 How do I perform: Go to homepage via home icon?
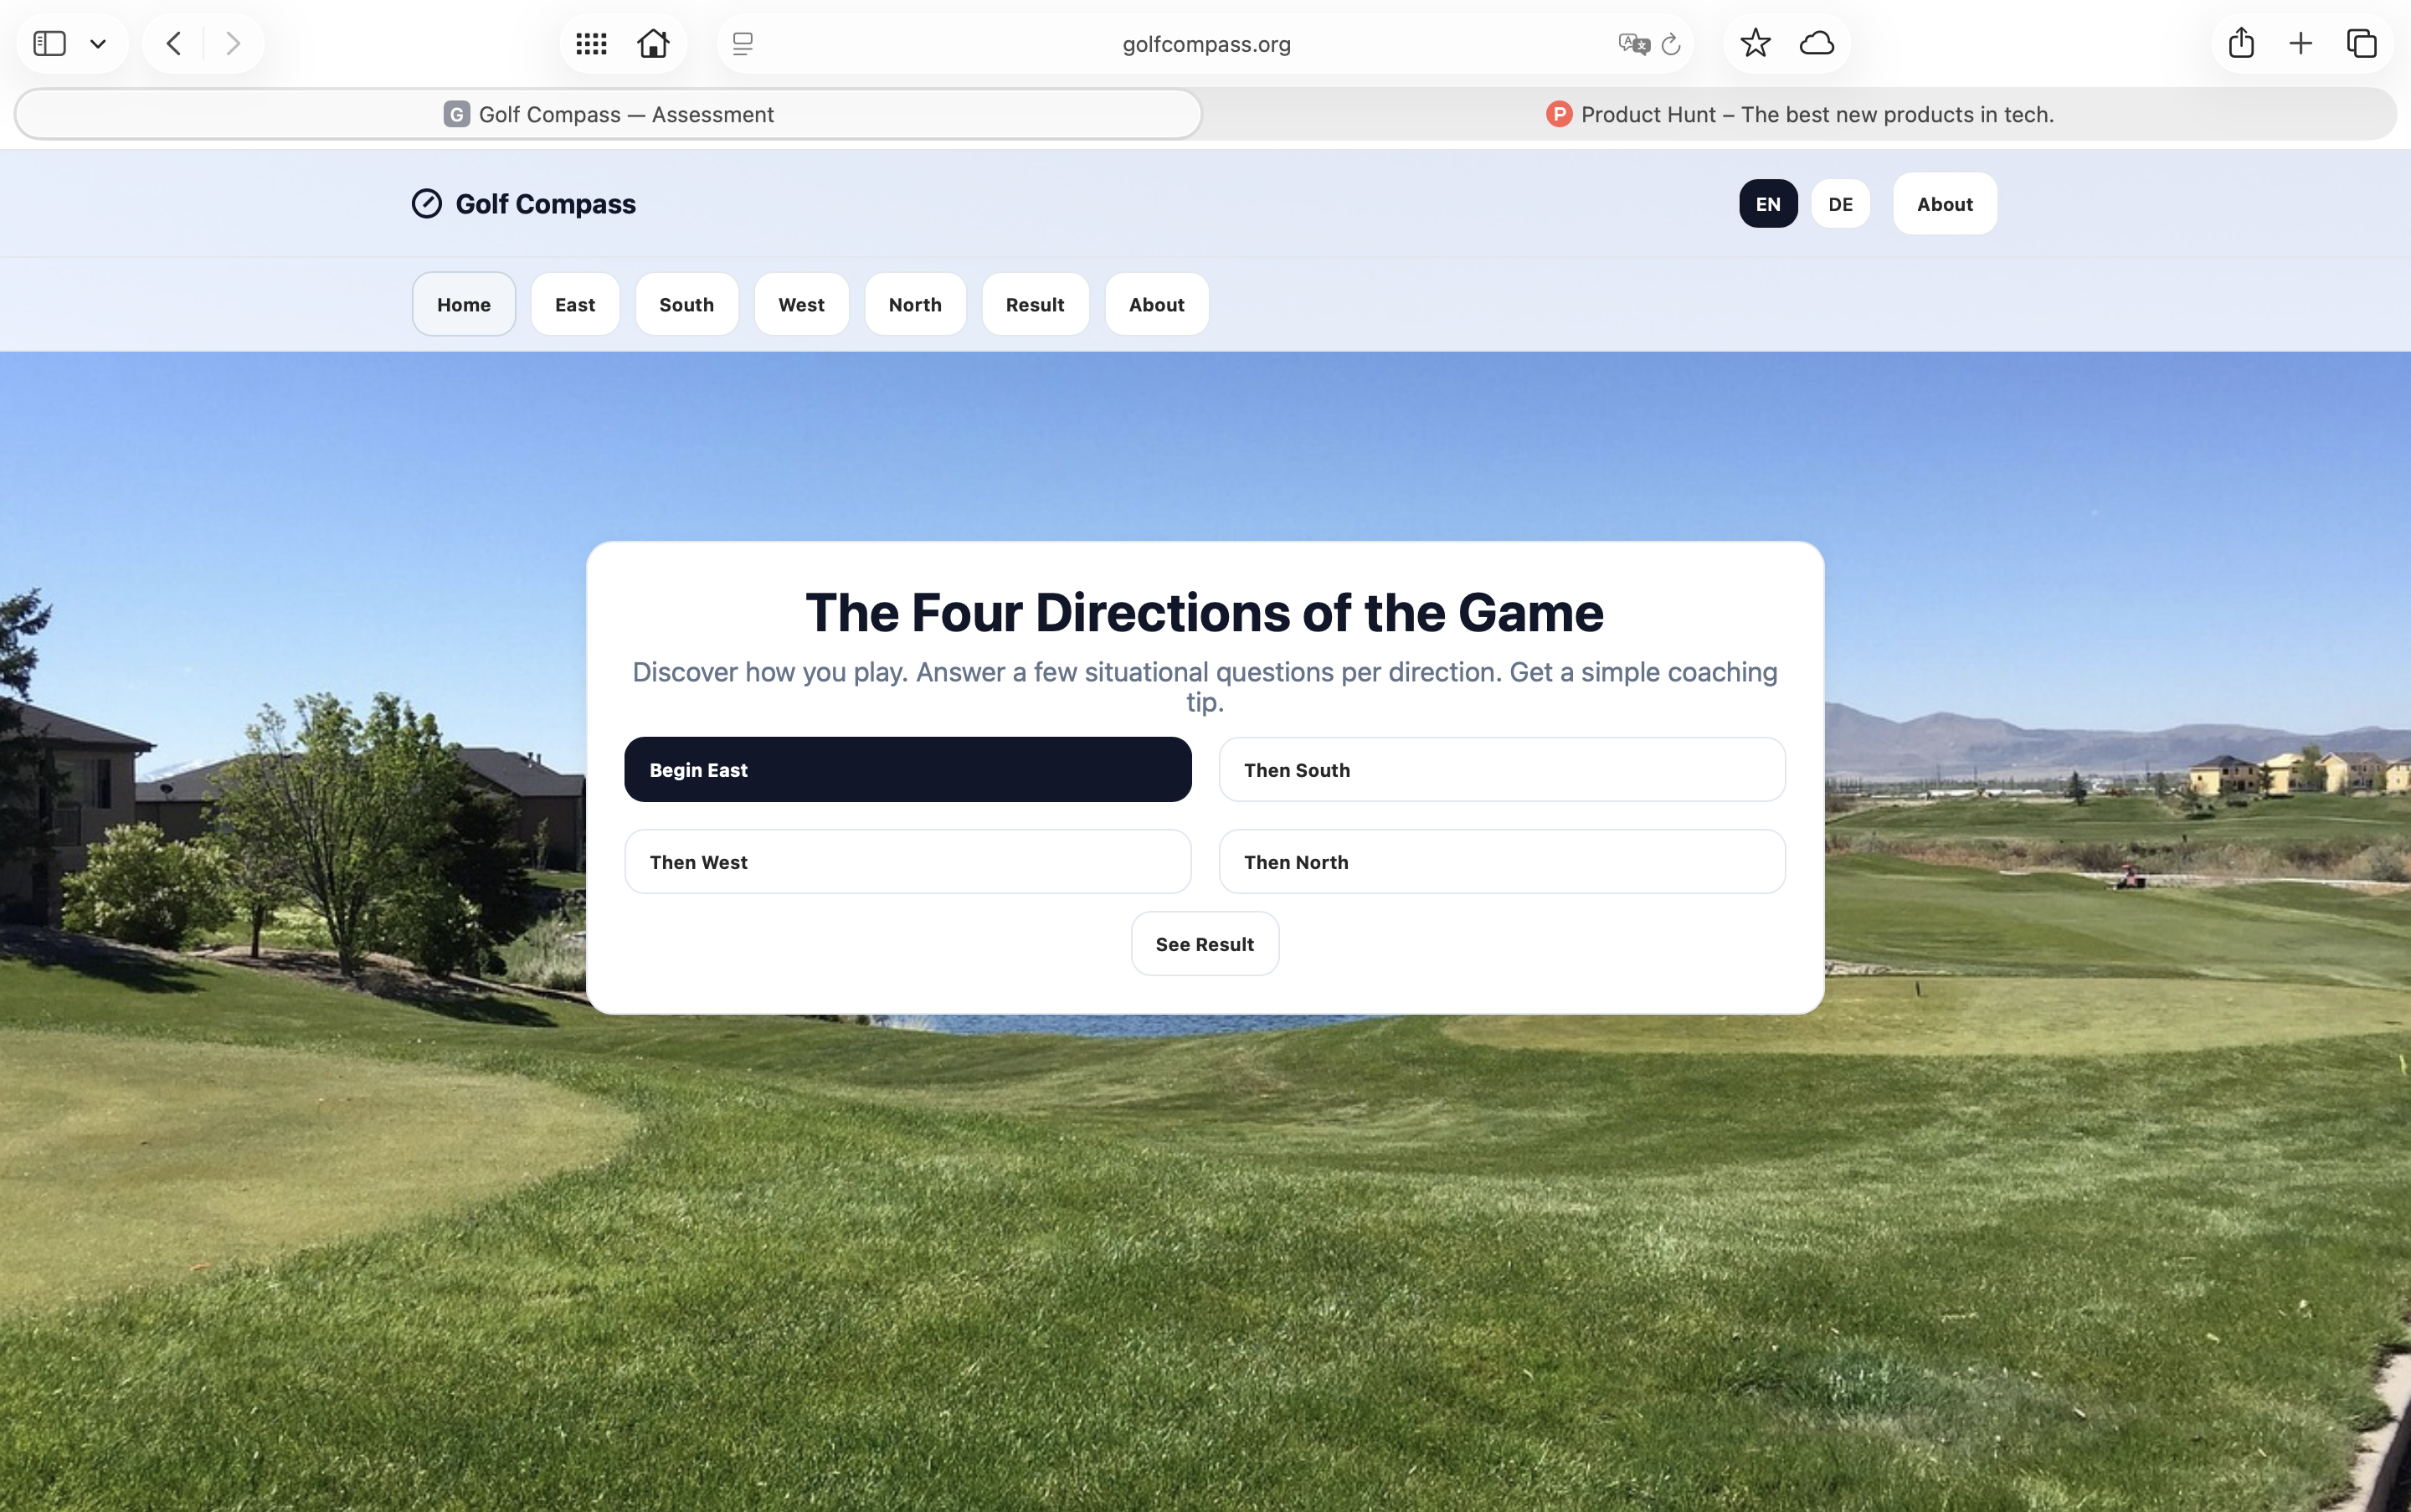pyautogui.click(x=654, y=43)
